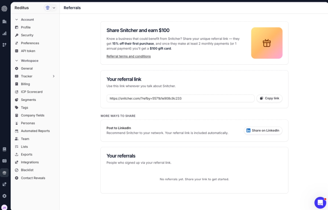Screen dimensions: 328x210
Task: Open Integrations page
Action: click(x=30, y=162)
